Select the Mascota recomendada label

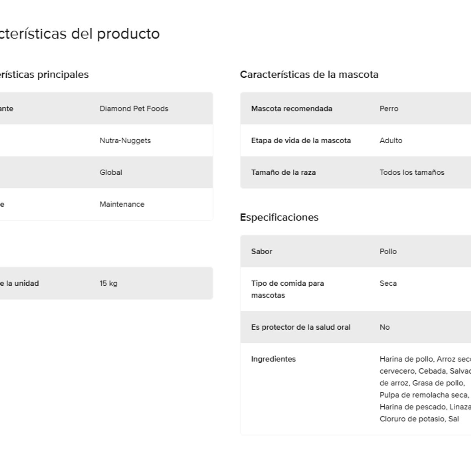pos(291,109)
